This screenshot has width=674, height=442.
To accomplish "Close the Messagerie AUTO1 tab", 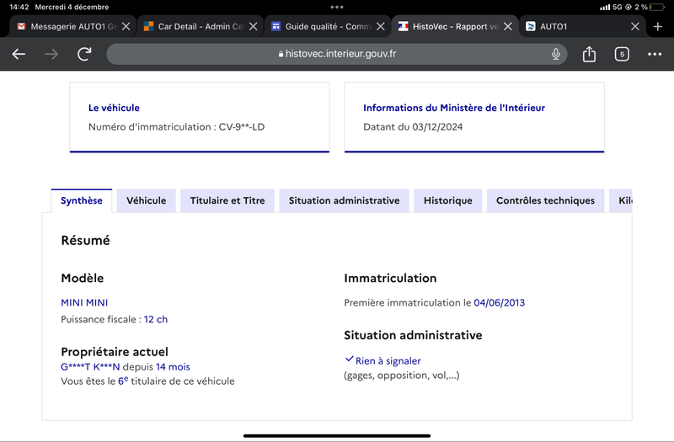I will [x=126, y=27].
